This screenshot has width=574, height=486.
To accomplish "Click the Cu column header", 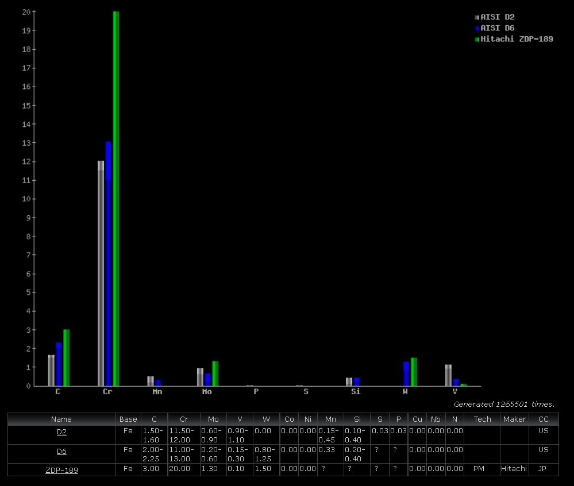I will tap(417, 419).
